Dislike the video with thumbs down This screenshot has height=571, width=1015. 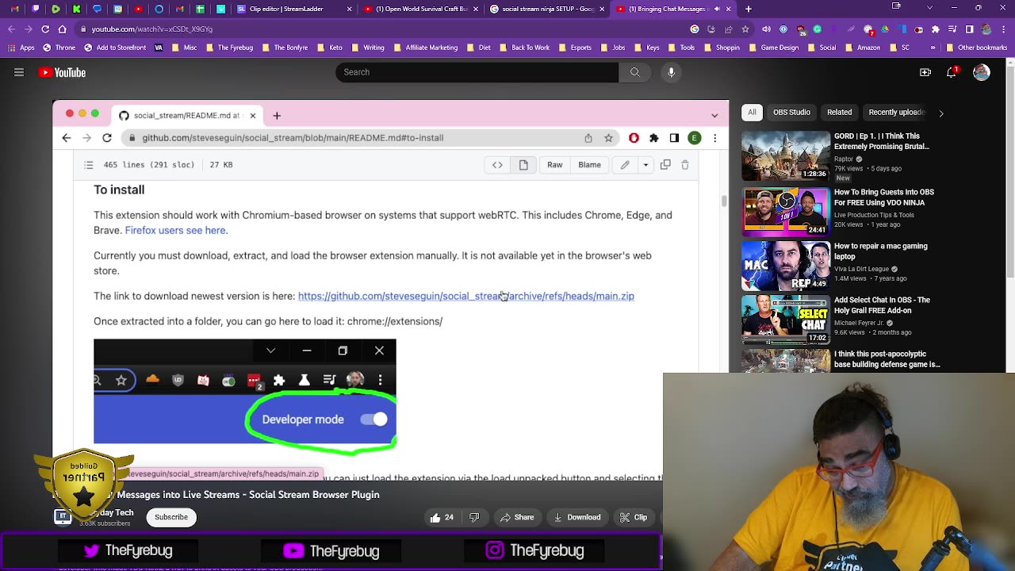click(x=474, y=517)
